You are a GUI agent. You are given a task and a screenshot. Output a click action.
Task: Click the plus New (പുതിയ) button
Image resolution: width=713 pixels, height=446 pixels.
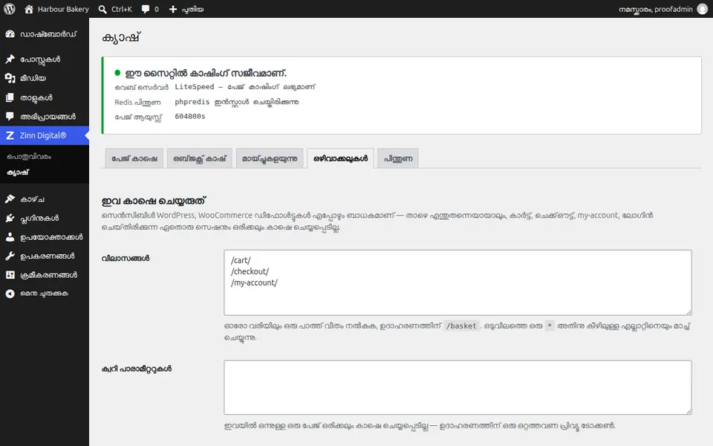tap(186, 9)
